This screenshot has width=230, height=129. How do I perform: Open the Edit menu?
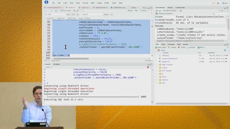(59, 3)
